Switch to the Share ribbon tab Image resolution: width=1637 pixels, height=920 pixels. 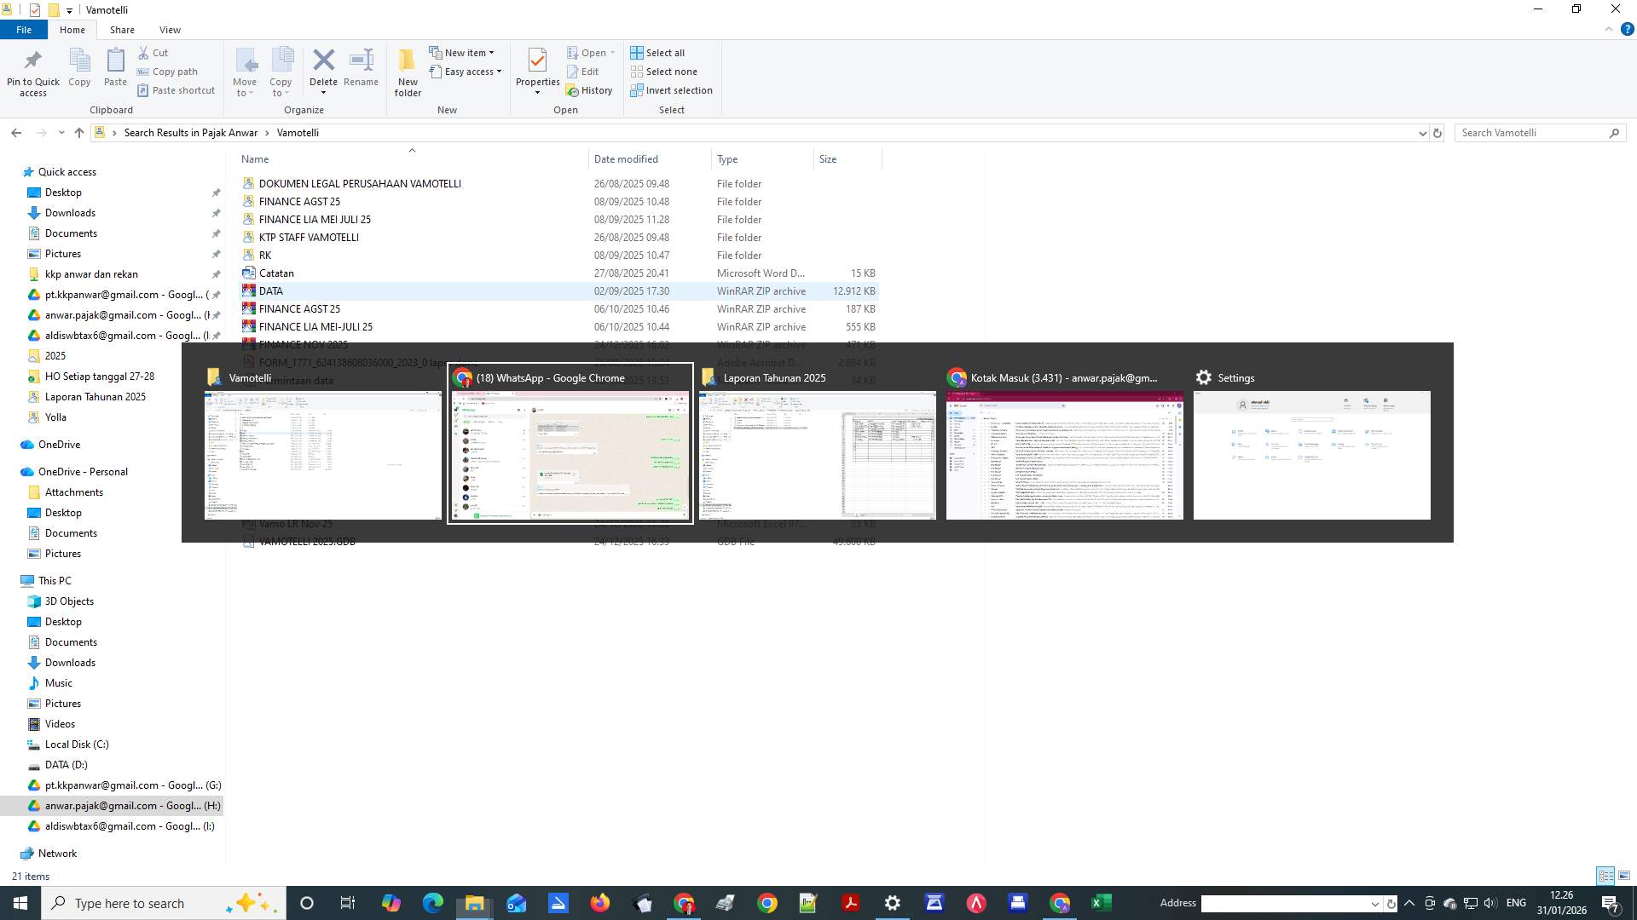pos(122,29)
